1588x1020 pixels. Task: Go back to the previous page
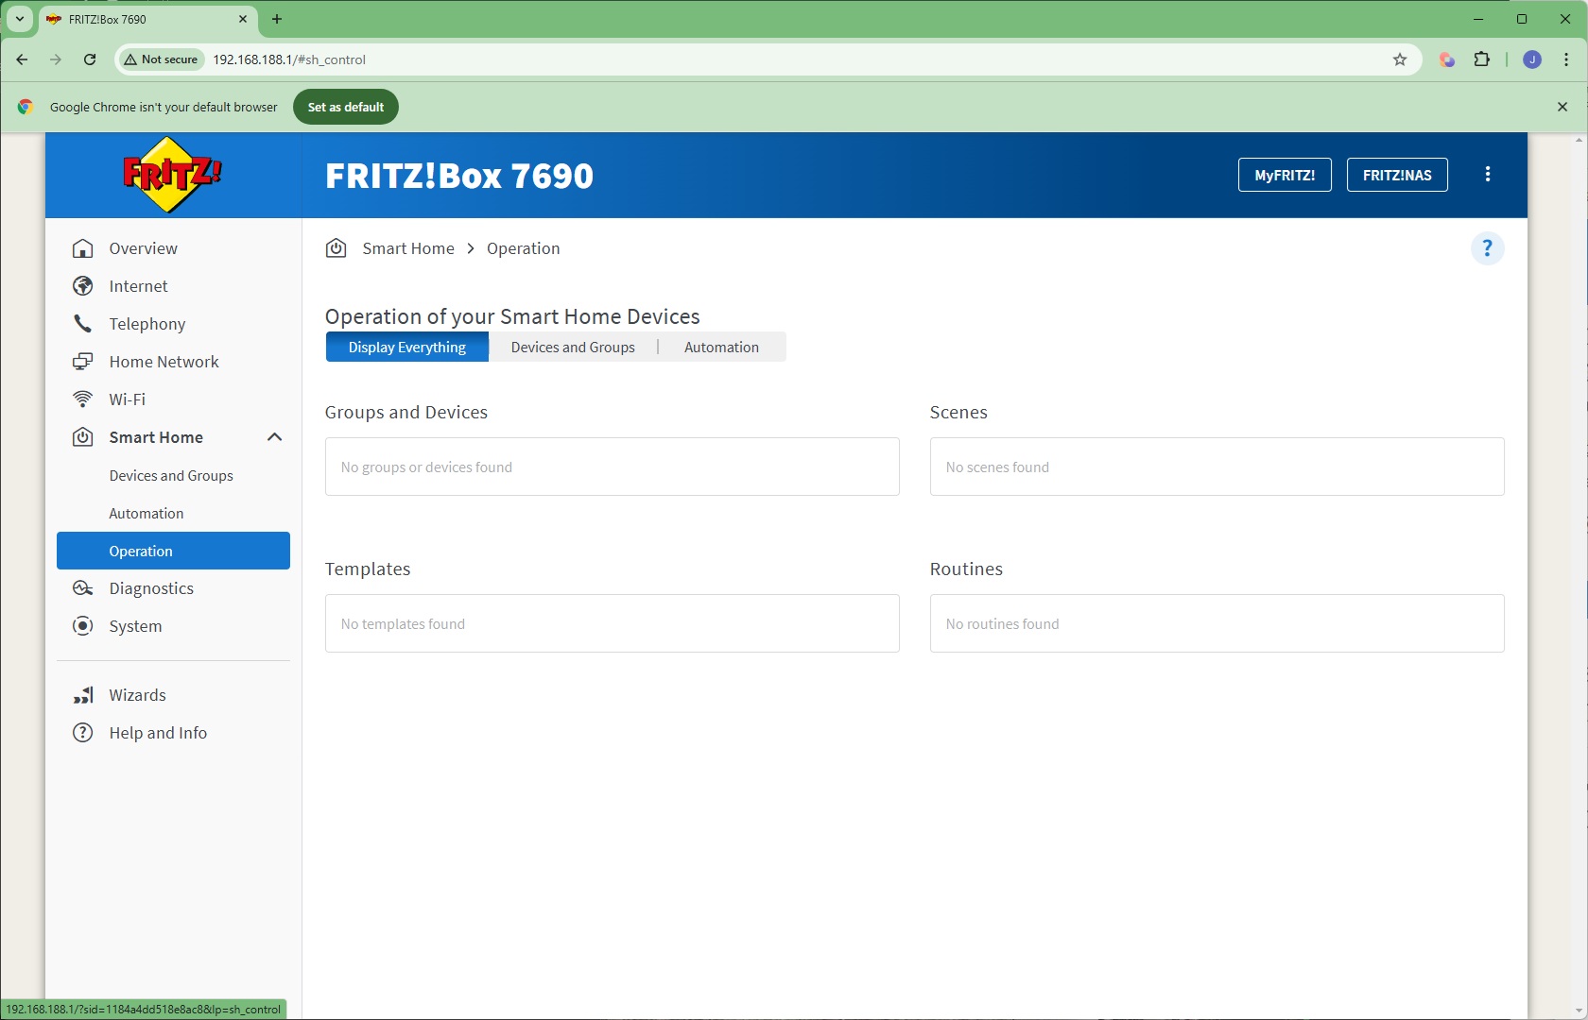[x=22, y=59]
